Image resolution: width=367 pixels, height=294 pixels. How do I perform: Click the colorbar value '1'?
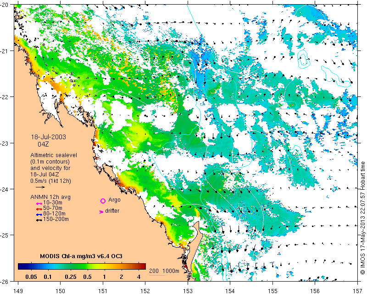pyautogui.click(x=105, y=277)
